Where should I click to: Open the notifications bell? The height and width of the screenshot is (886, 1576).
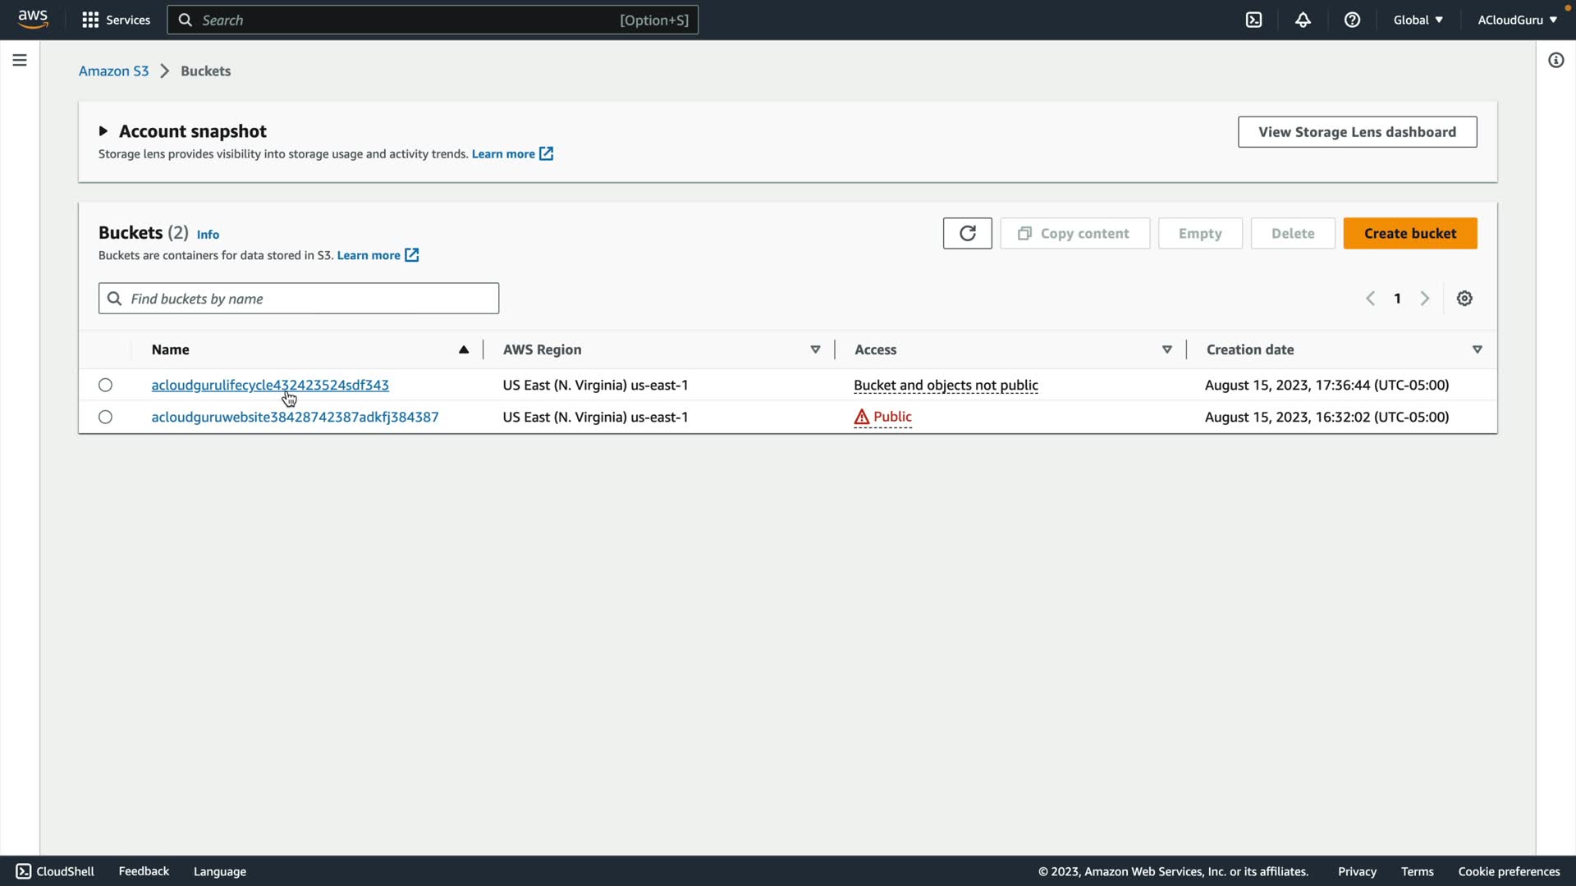point(1303,20)
